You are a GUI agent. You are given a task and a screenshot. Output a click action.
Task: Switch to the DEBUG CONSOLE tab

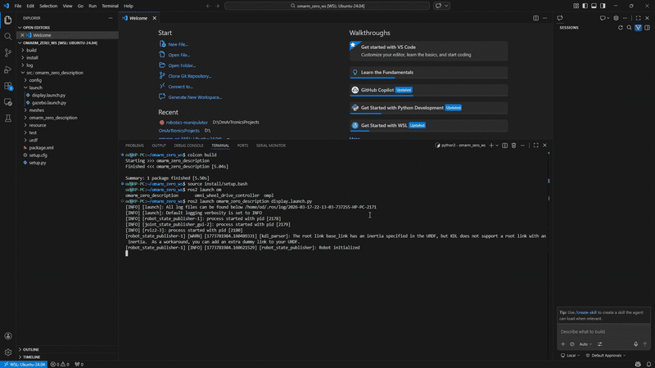(x=189, y=146)
